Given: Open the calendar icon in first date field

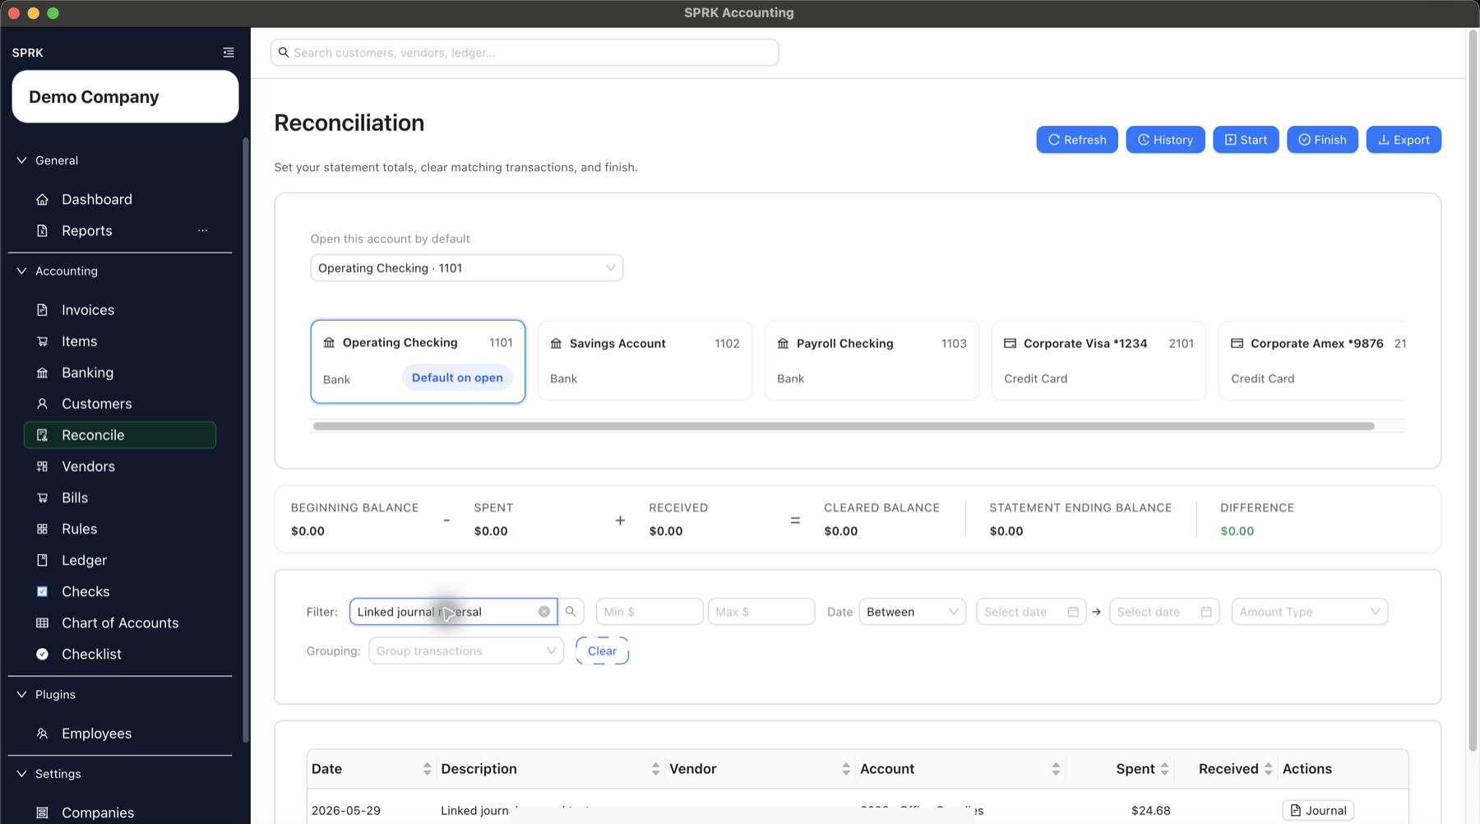Looking at the screenshot, I should point(1073,612).
